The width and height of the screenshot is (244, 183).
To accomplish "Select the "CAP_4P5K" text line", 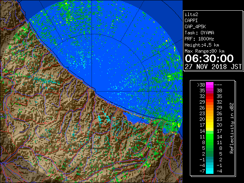I will pos(195,27).
